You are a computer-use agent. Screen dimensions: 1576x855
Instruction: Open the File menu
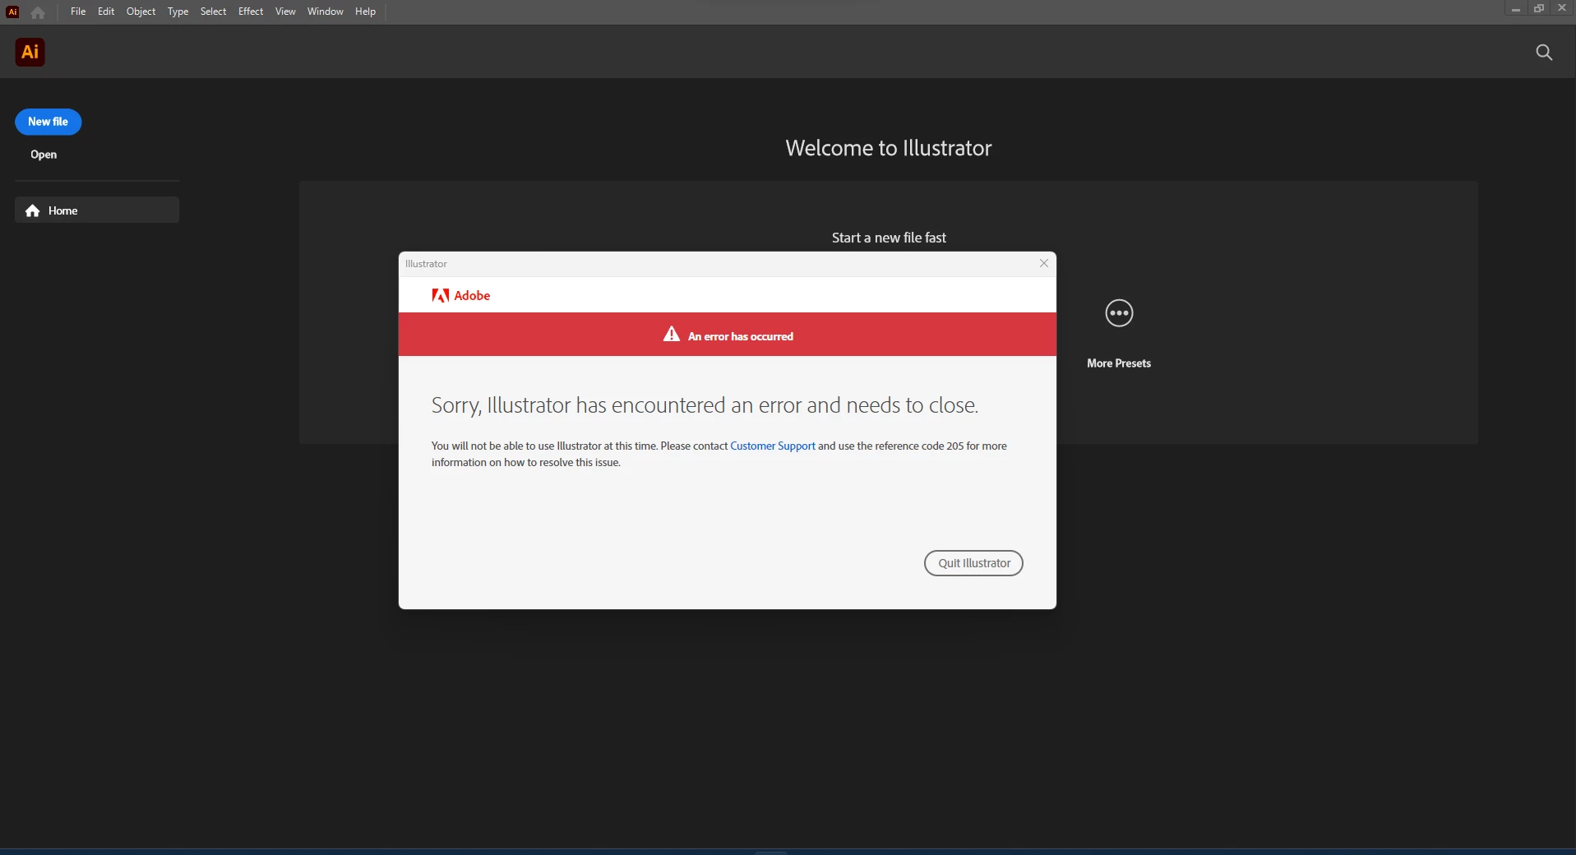tap(78, 12)
